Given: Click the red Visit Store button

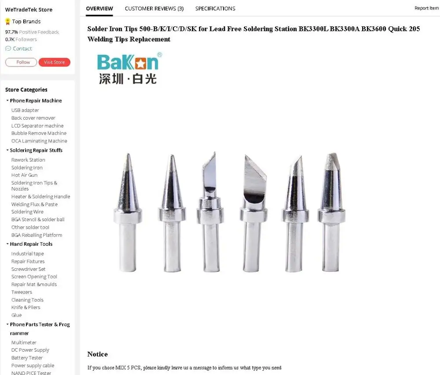Looking at the screenshot, I should click(x=54, y=62).
